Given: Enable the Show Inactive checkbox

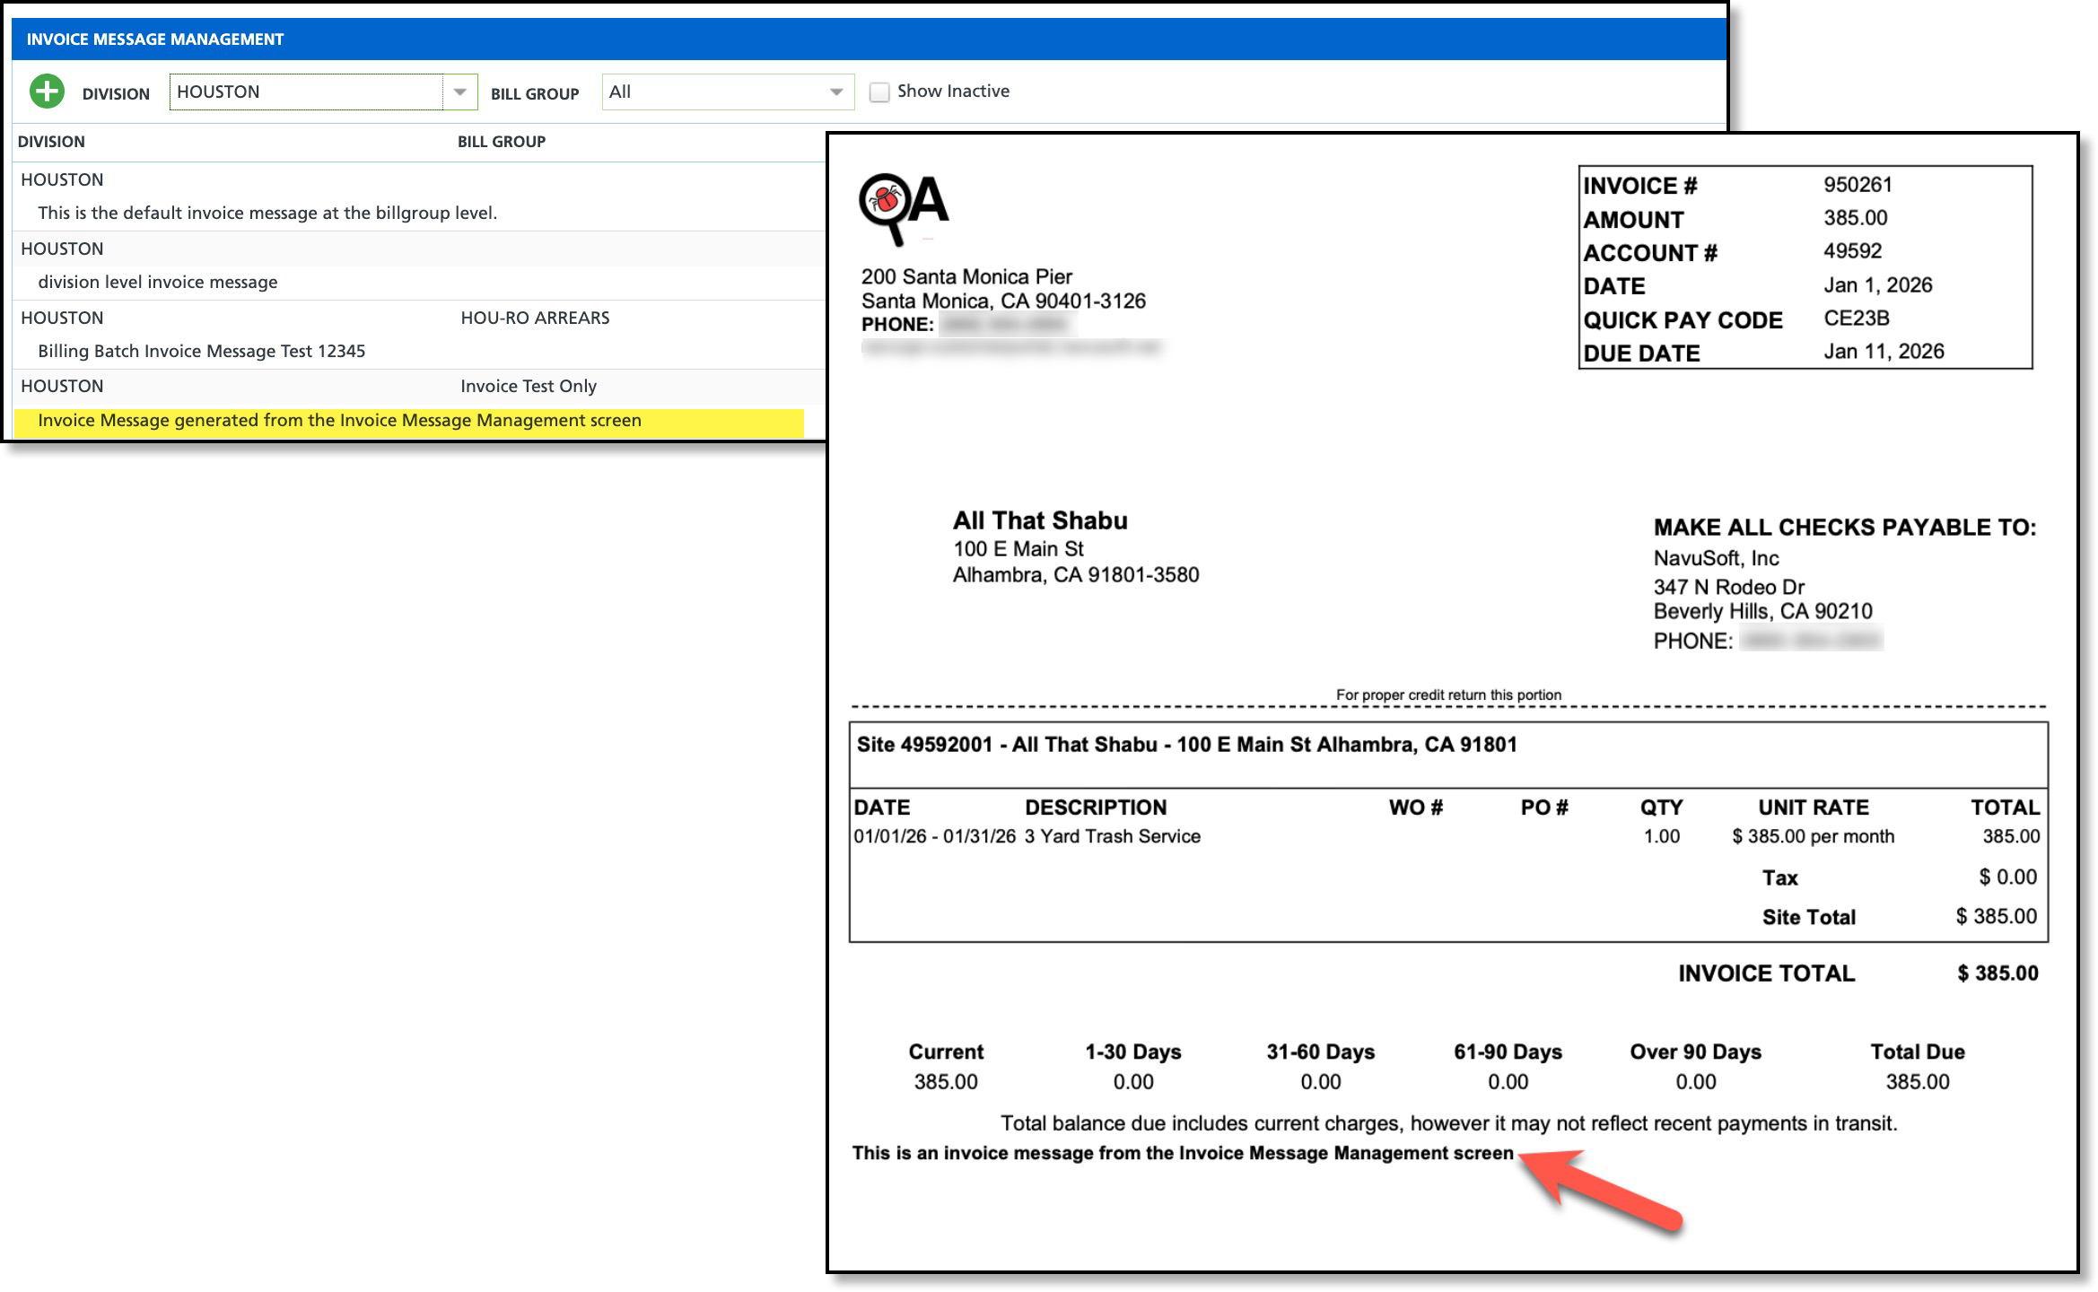Looking at the screenshot, I should 879,92.
